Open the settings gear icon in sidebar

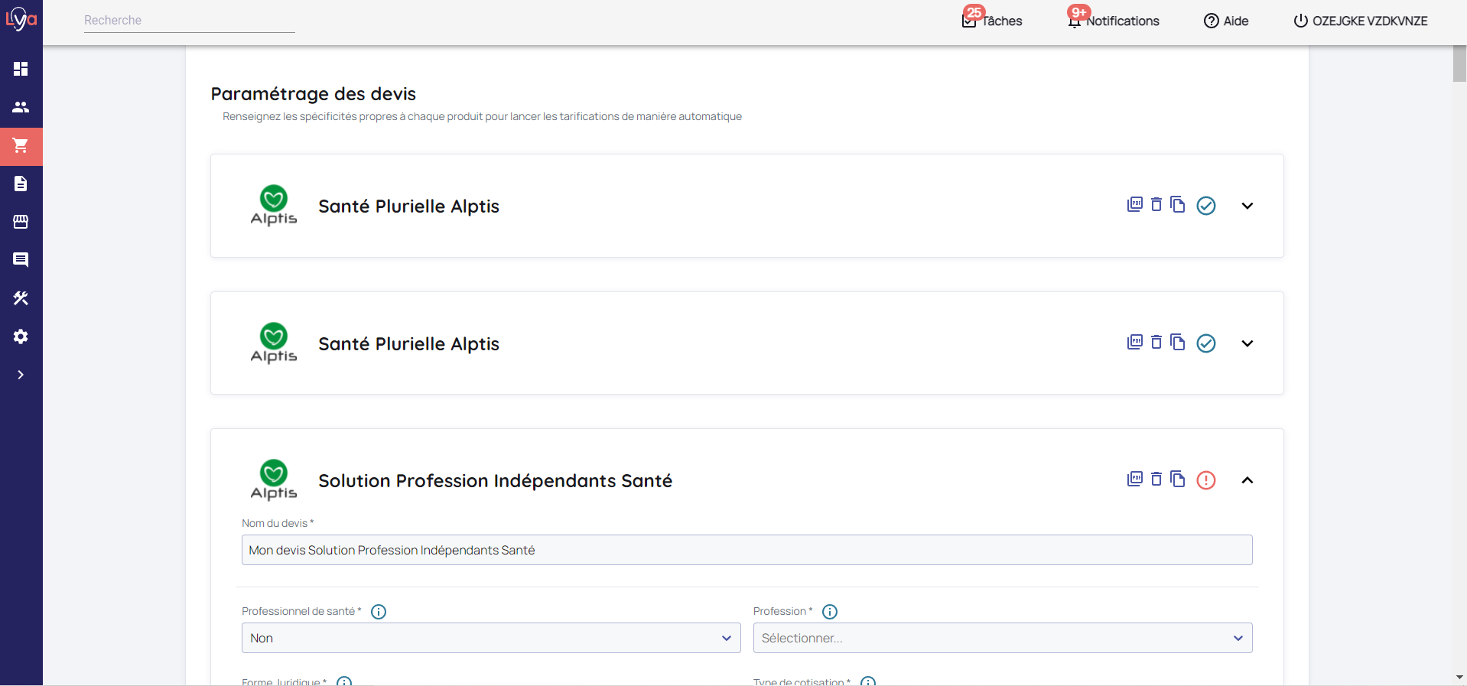tap(21, 336)
